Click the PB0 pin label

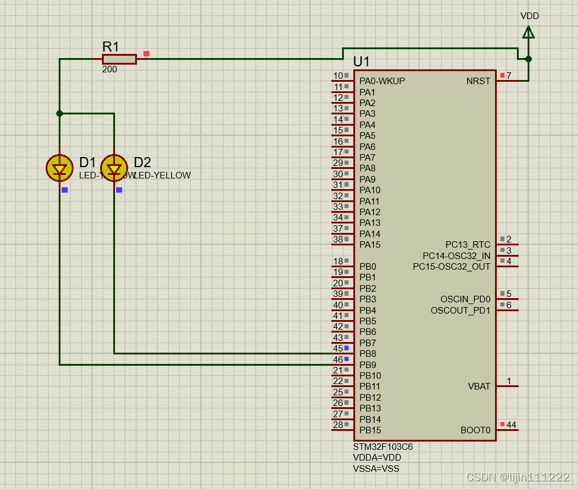[368, 266]
